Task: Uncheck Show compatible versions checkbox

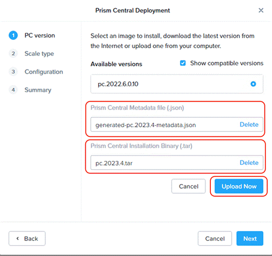Action: (183, 63)
